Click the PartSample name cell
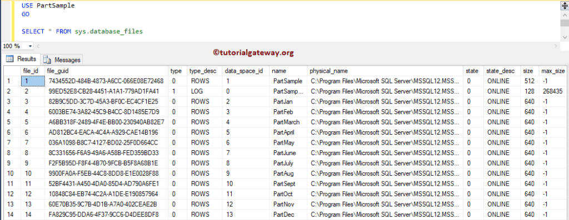569x220 pixels. click(288, 81)
